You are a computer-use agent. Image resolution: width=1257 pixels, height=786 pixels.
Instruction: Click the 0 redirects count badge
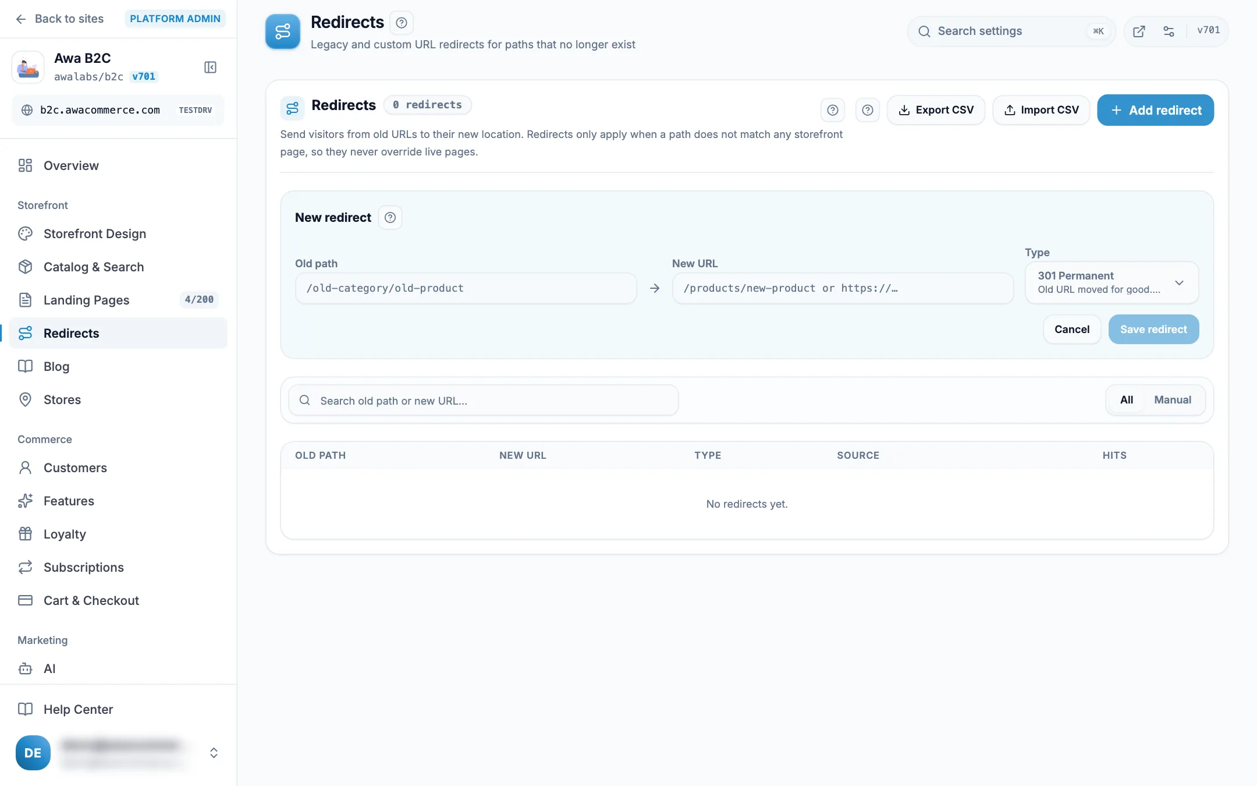tap(427, 105)
